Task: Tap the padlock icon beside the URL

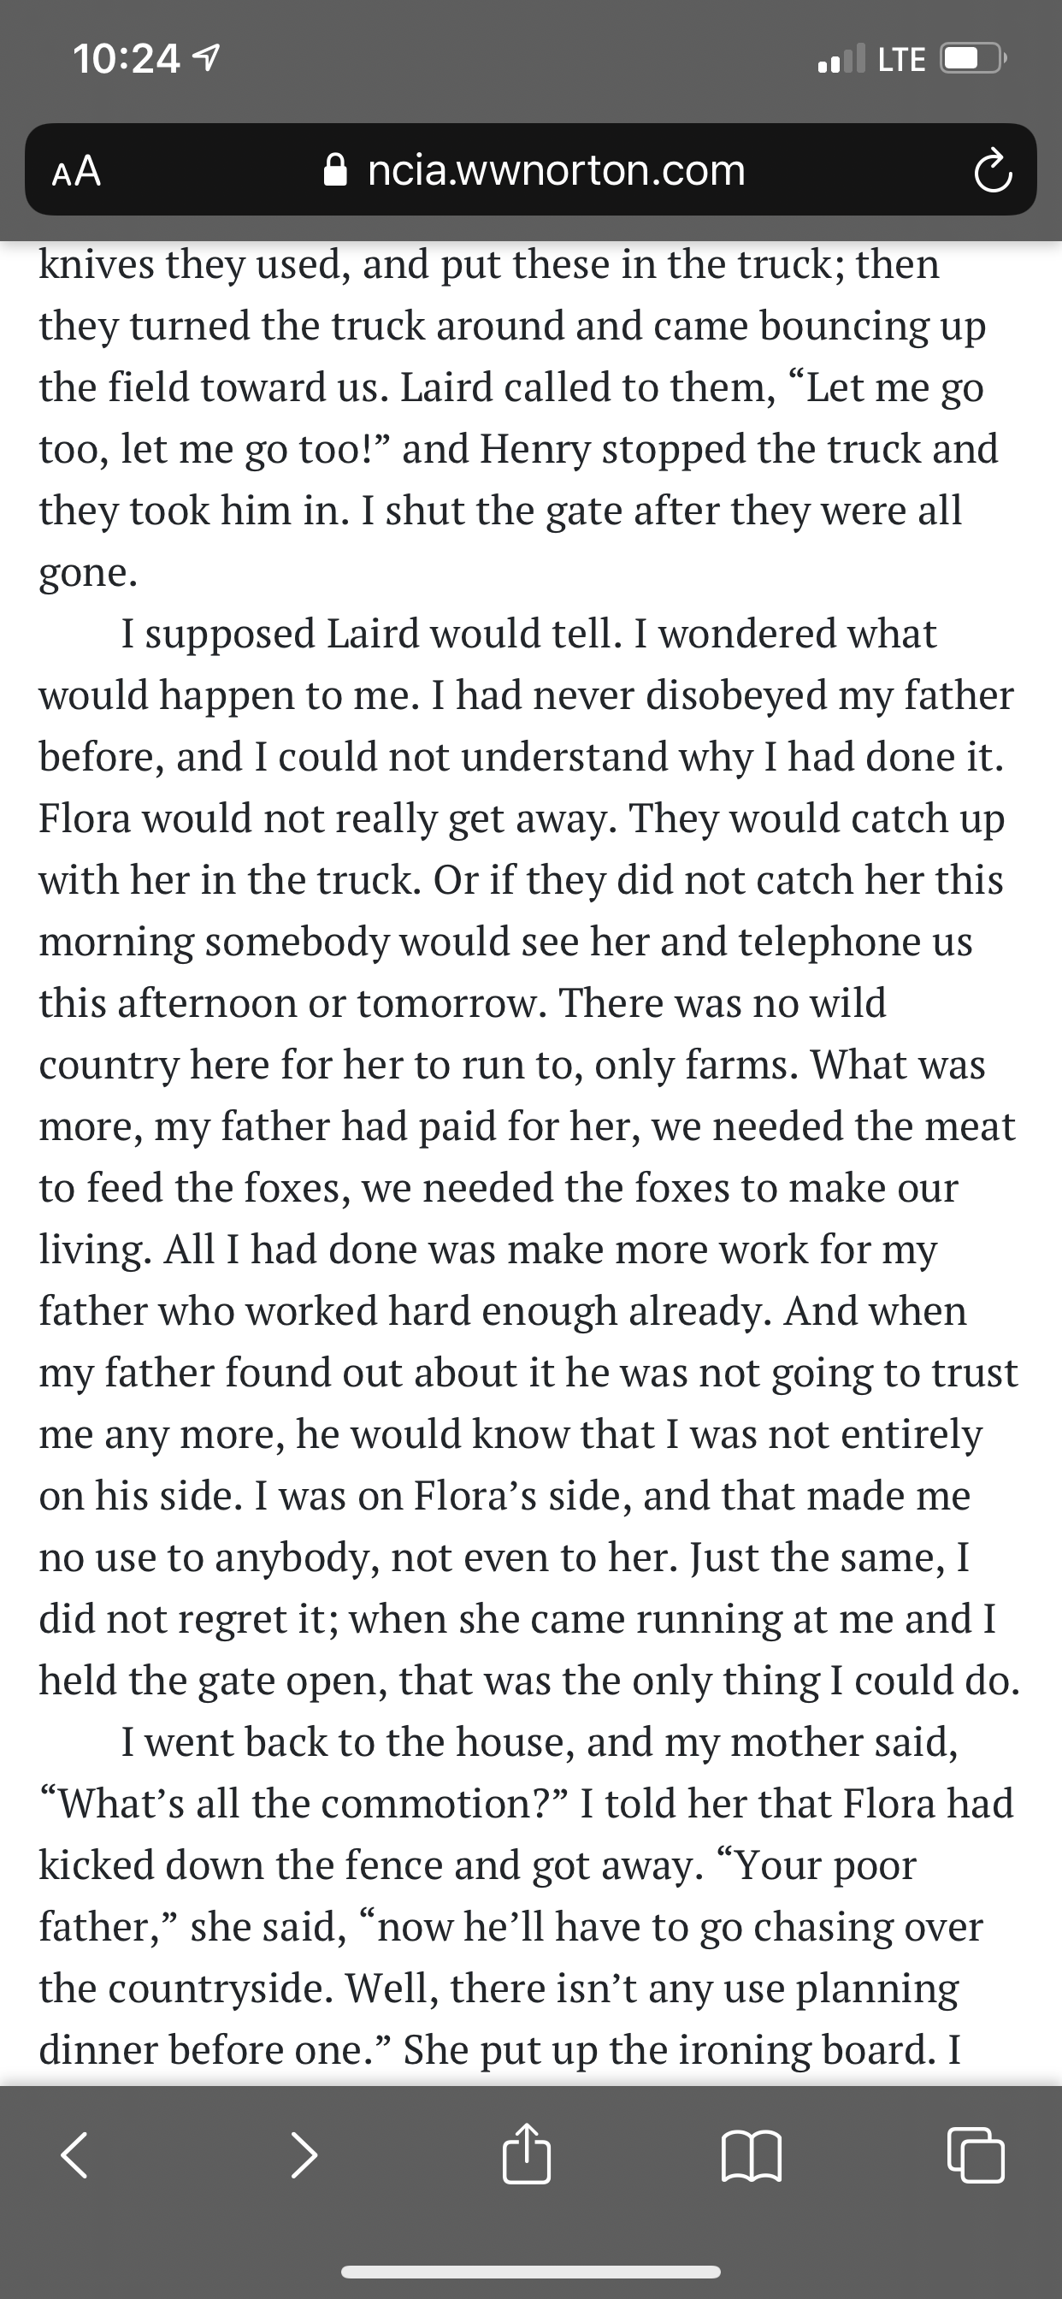Action: [335, 169]
